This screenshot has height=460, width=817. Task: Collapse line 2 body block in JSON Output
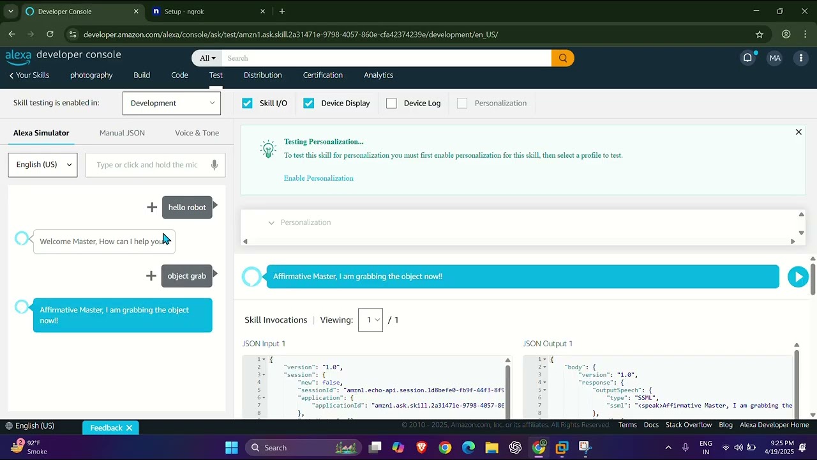tap(544, 367)
